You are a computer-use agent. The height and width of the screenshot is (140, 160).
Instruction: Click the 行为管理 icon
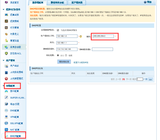point(6,28)
